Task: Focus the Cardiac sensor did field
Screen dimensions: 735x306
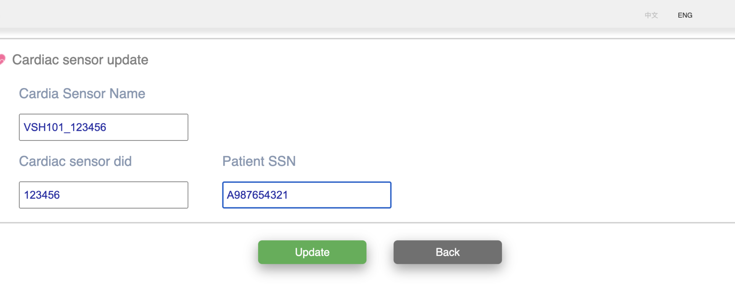Action: [x=103, y=195]
